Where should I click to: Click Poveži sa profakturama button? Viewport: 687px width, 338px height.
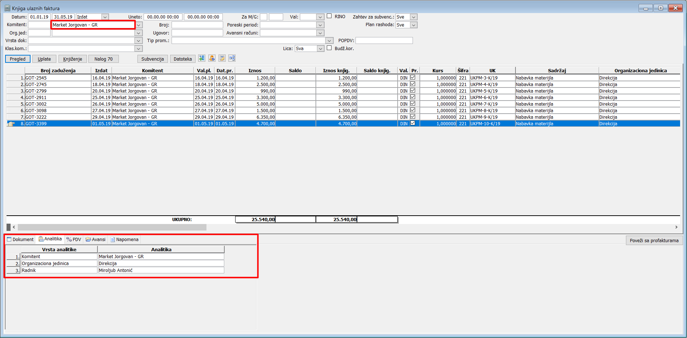tap(654, 240)
